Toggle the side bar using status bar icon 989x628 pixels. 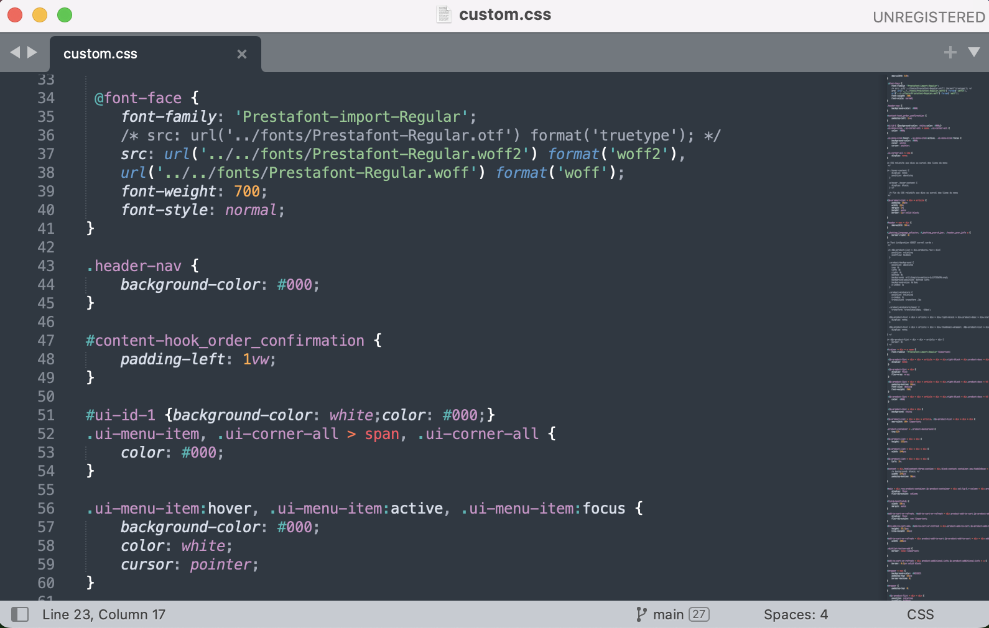(20, 614)
